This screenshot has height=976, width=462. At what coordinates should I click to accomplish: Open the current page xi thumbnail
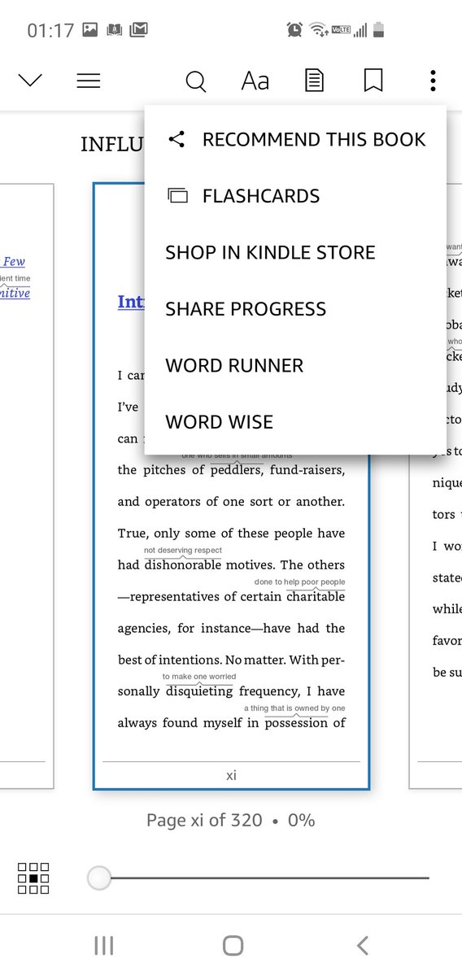[x=231, y=486]
